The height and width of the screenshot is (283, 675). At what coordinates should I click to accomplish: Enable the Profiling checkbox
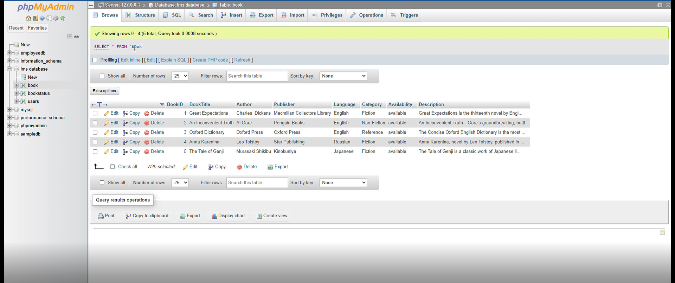tap(95, 60)
